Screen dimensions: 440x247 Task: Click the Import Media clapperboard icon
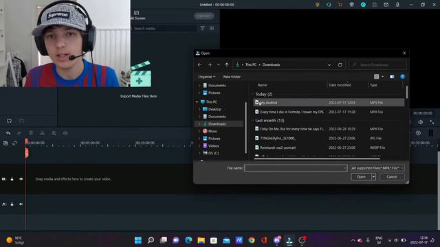click(x=140, y=74)
